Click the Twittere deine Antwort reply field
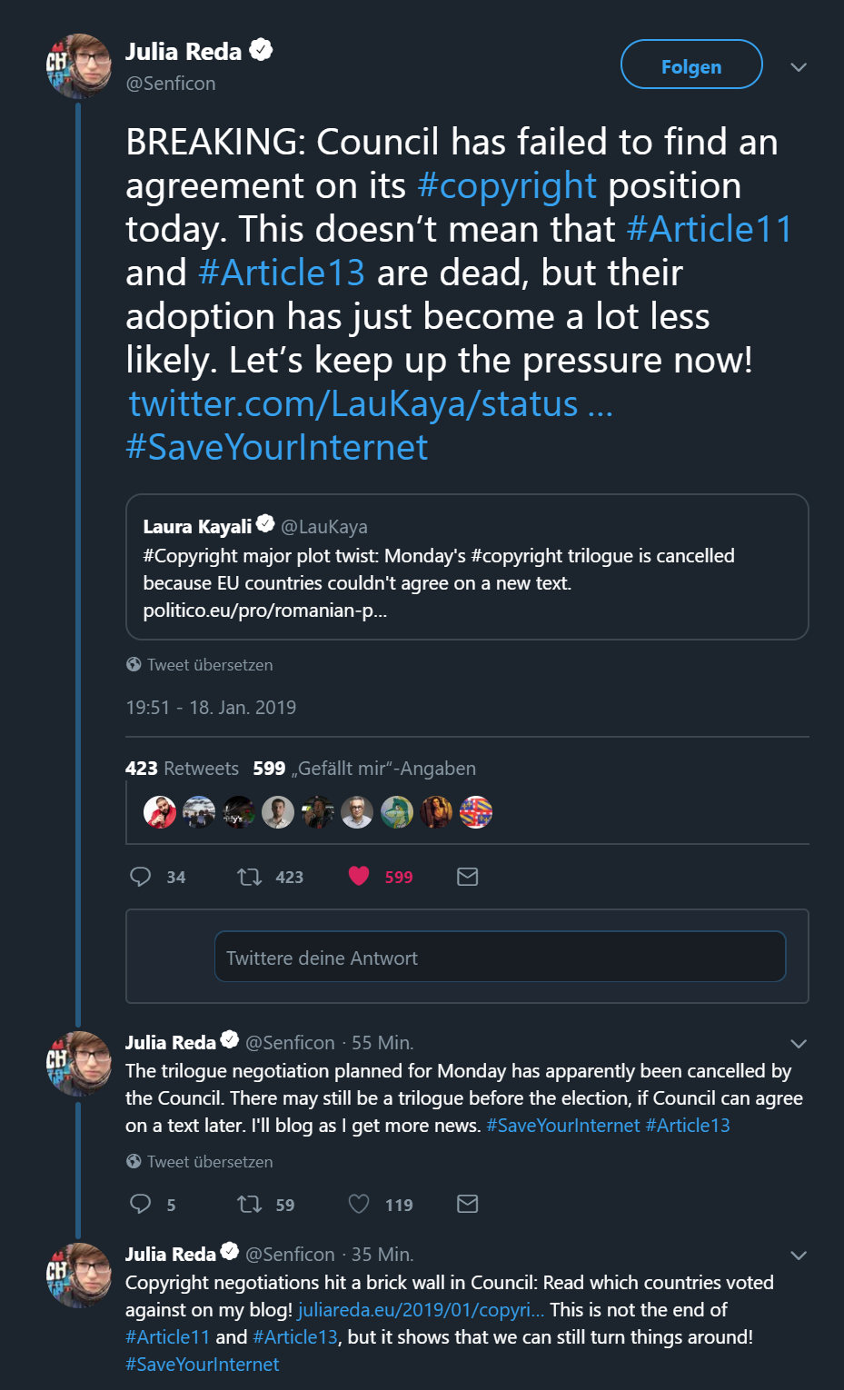844x1390 pixels. click(x=500, y=957)
